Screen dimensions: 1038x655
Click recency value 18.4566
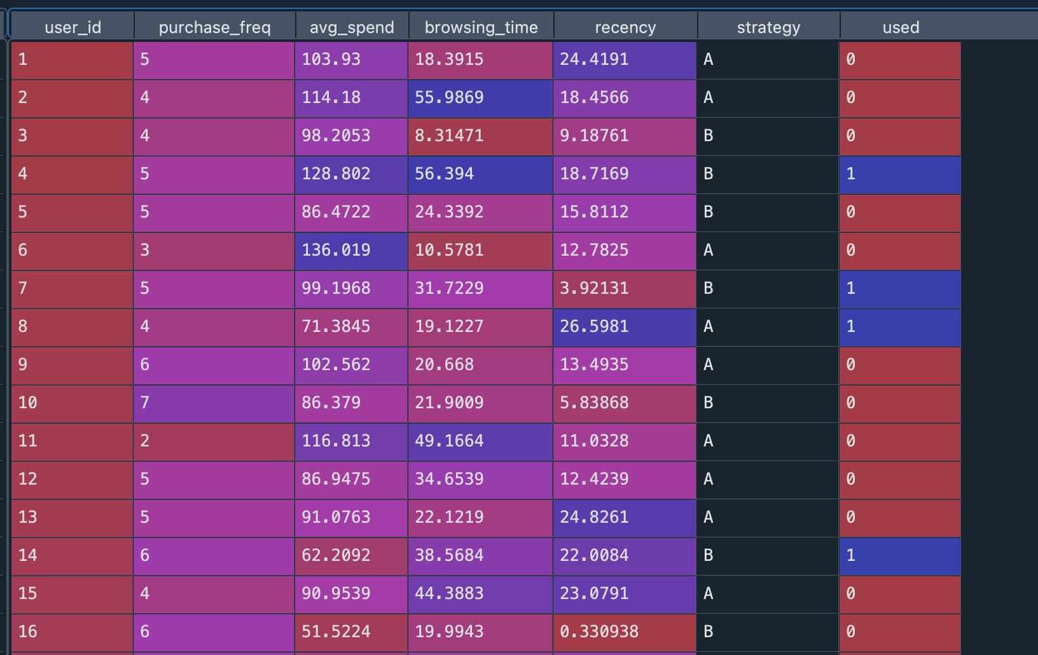tap(625, 99)
